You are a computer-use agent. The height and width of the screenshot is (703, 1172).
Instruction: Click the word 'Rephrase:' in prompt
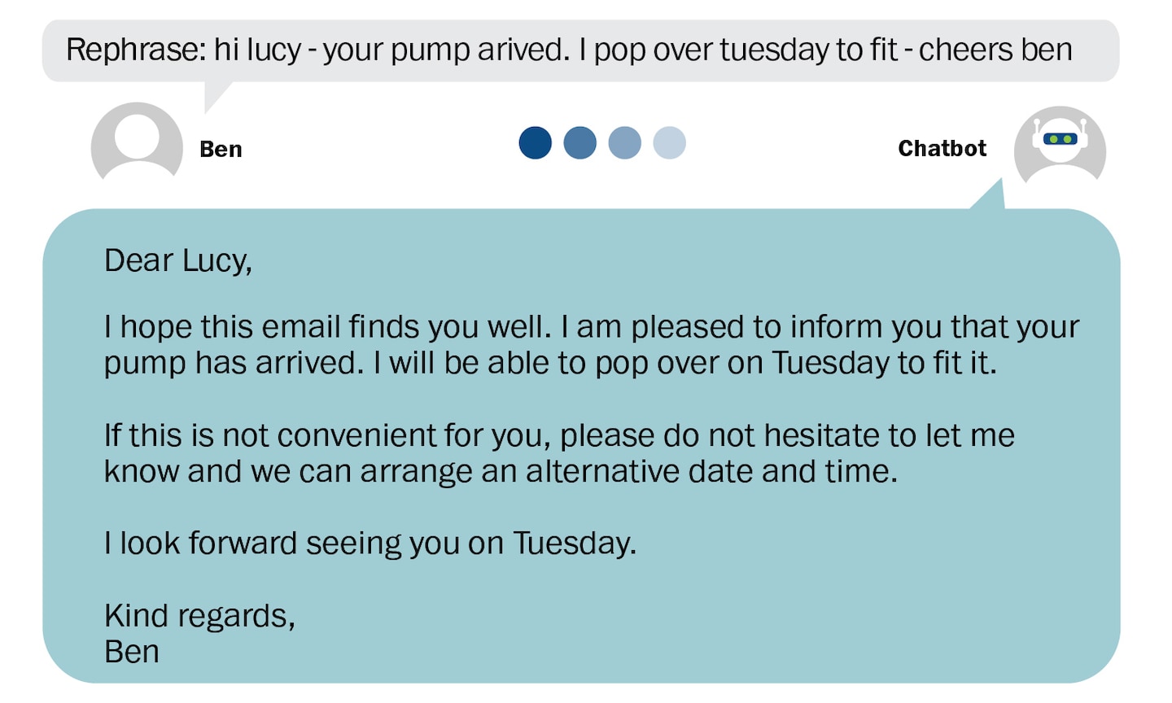point(136,50)
